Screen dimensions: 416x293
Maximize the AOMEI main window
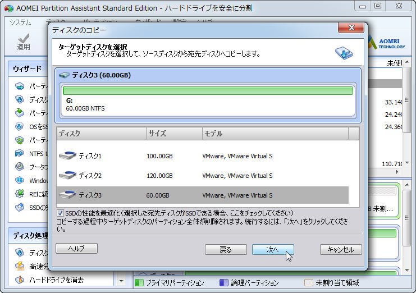click(x=378, y=6)
